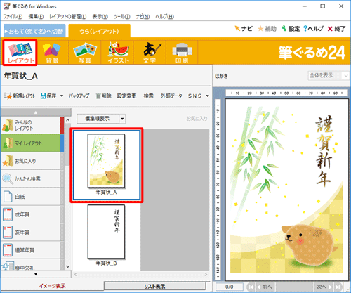Select 戌年賀 category
Screen dimensions: 351x293
[x=31, y=214]
